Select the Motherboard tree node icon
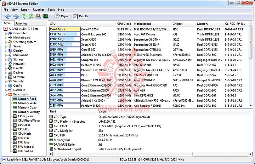 [10, 37]
